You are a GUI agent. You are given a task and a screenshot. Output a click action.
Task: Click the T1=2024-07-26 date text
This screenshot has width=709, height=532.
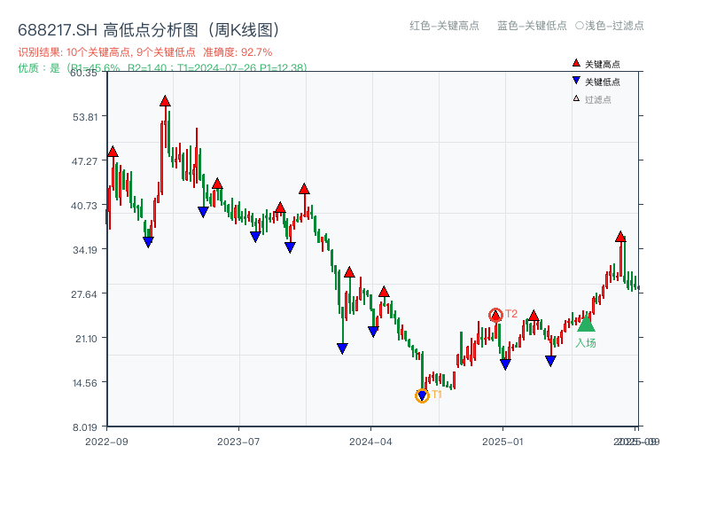[220, 66]
